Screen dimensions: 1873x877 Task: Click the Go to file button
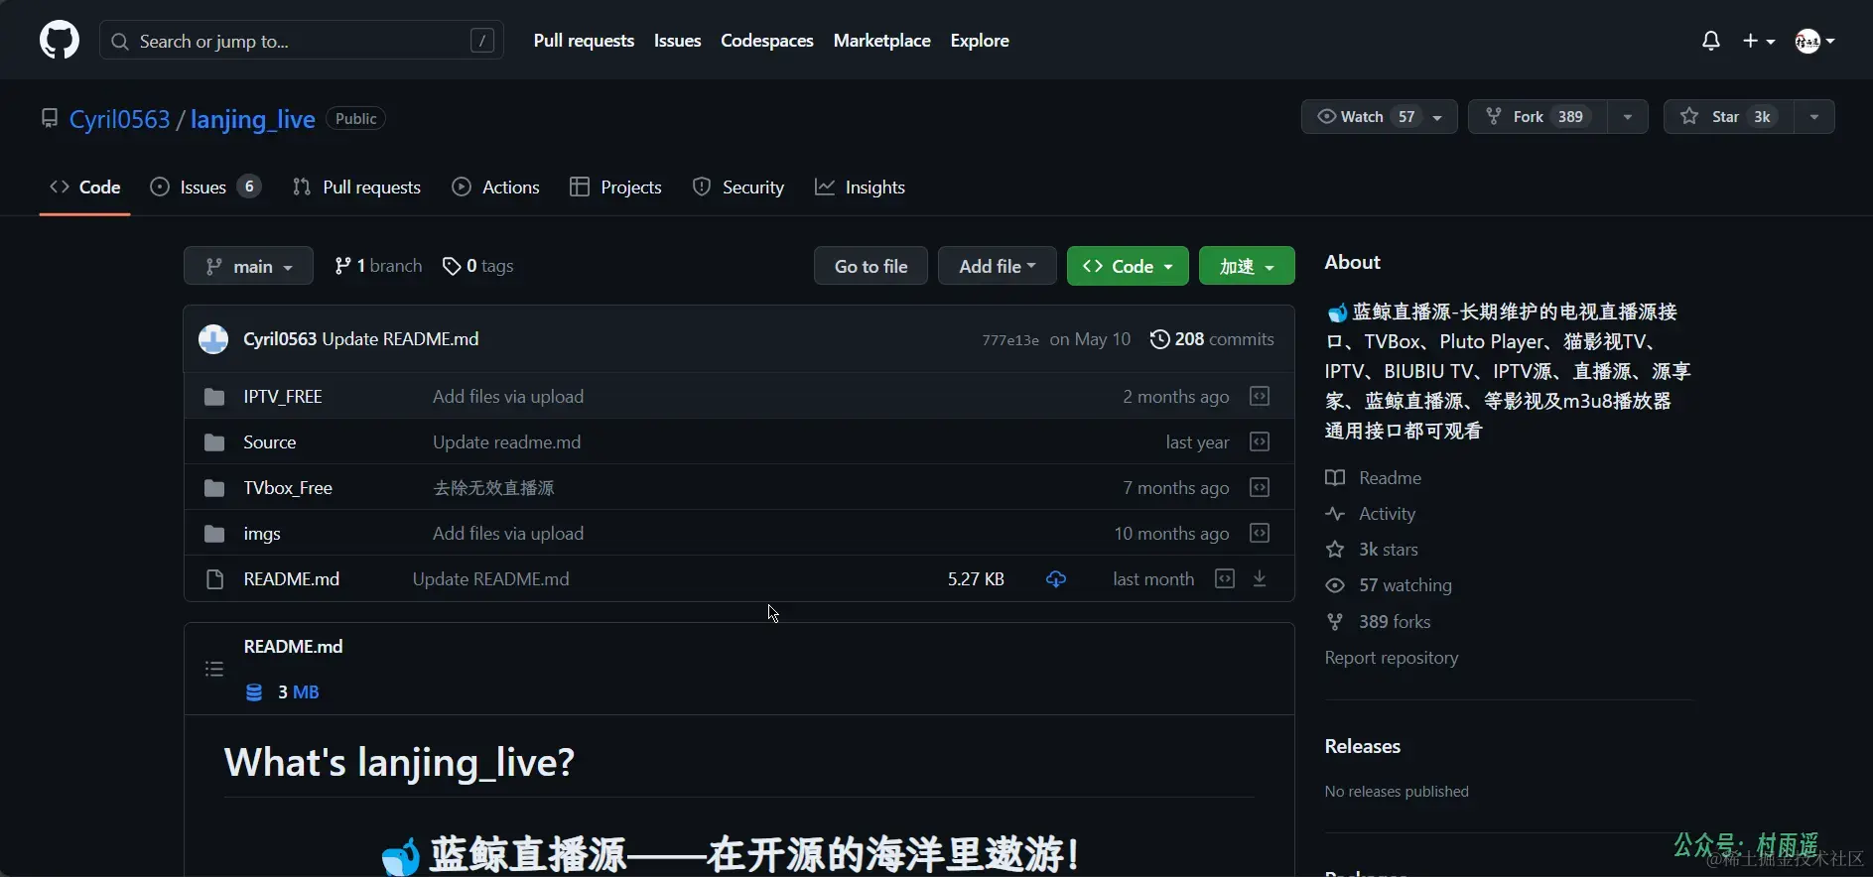[870, 266]
